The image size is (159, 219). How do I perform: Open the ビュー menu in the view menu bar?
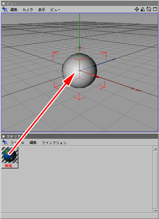click(55, 10)
